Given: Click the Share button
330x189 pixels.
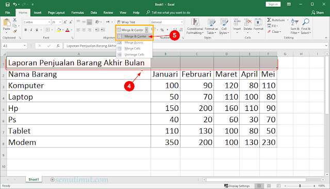Looking at the screenshot, I should pos(318,12).
